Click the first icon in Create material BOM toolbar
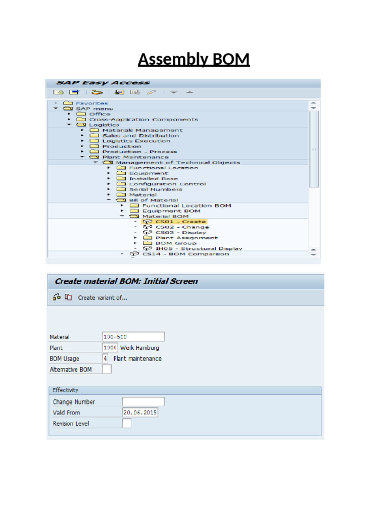 coord(57,297)
